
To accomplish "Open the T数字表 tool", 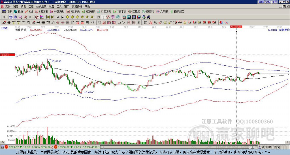I will coord(120,11).
